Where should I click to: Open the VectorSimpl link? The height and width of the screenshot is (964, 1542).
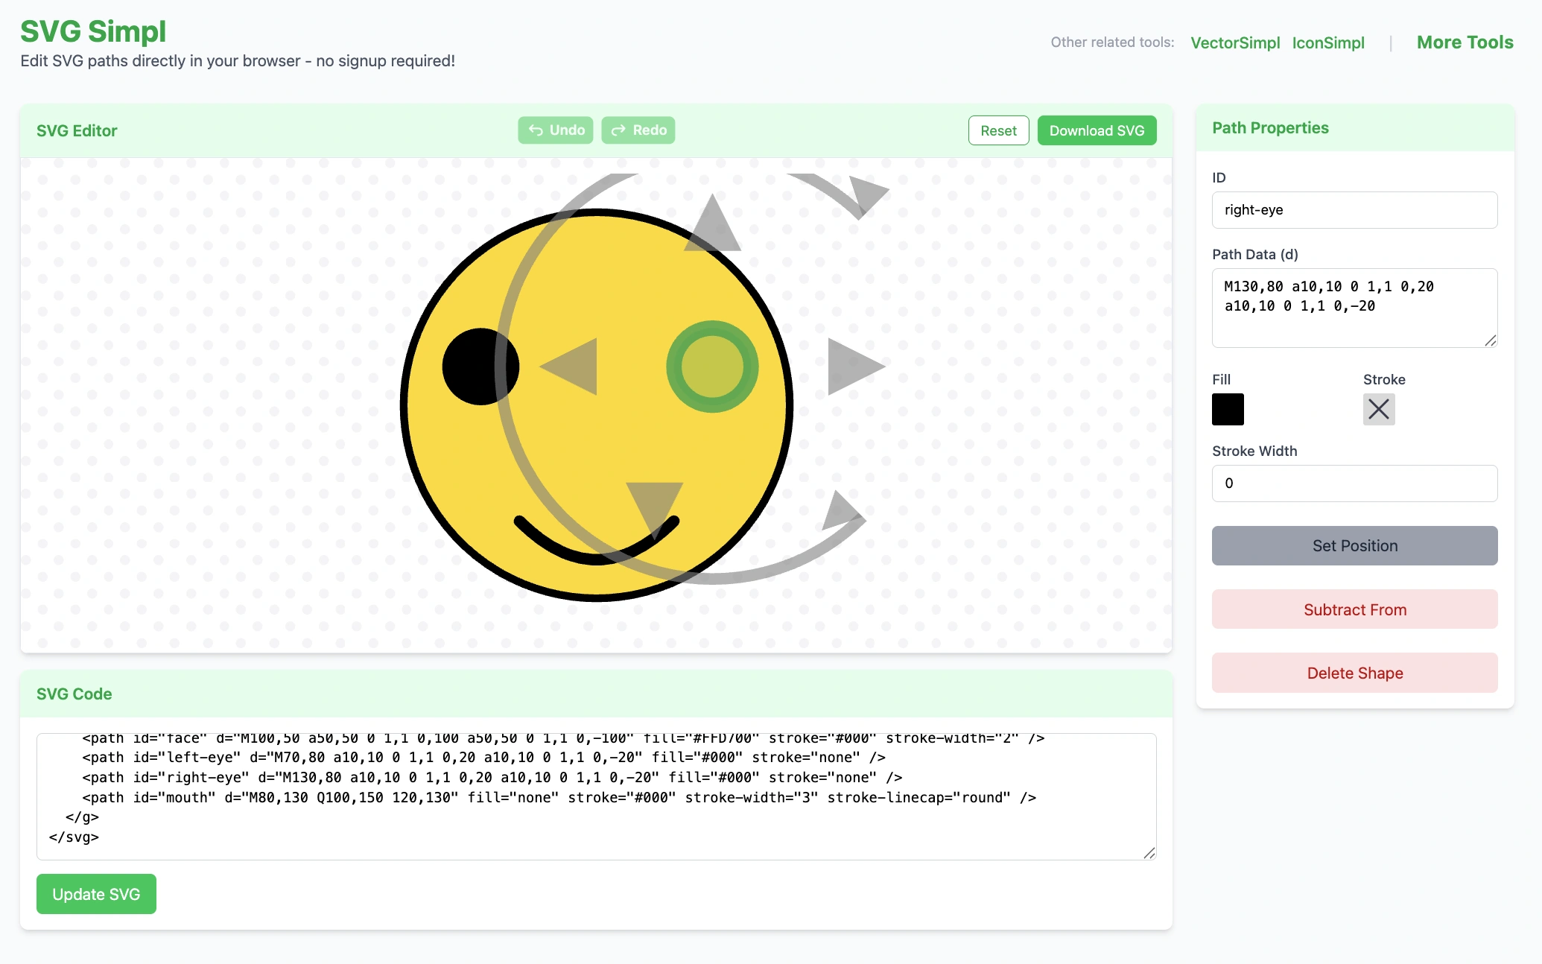click(1235, 43)
